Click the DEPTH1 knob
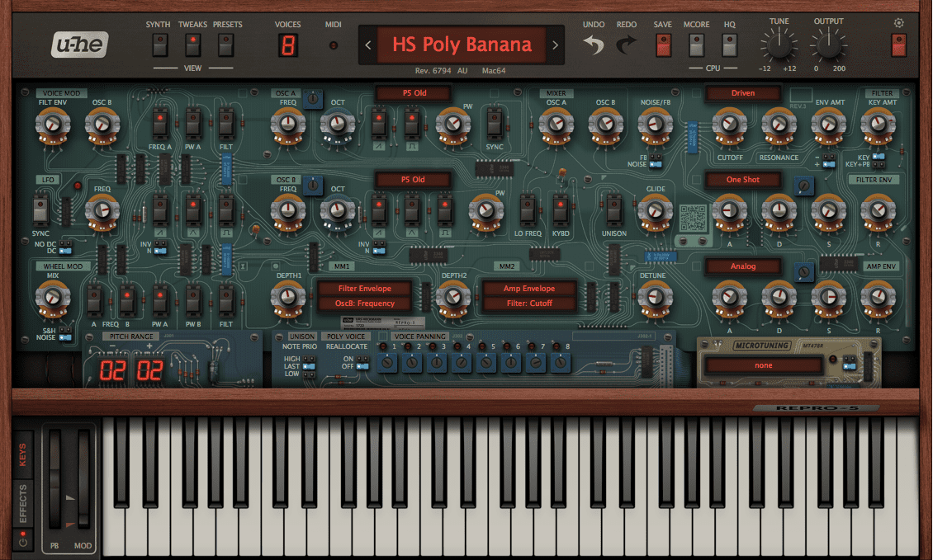The width and height of the screenshot is (933, 560). (x=288, y=297)
